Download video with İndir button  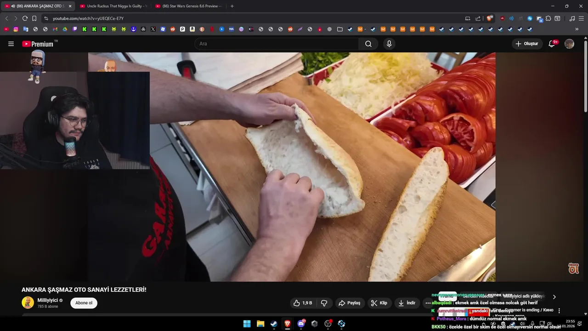407,303
